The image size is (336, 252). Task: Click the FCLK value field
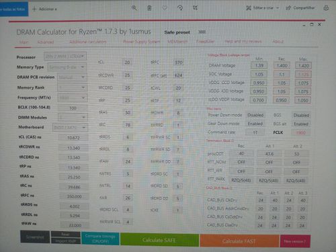(x=301, y=133)
